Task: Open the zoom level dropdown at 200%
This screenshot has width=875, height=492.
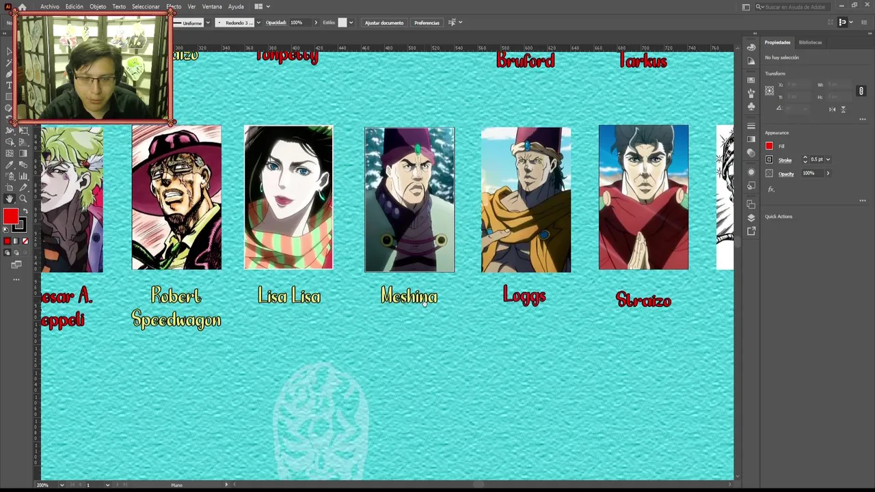Action: coord(62,484)
